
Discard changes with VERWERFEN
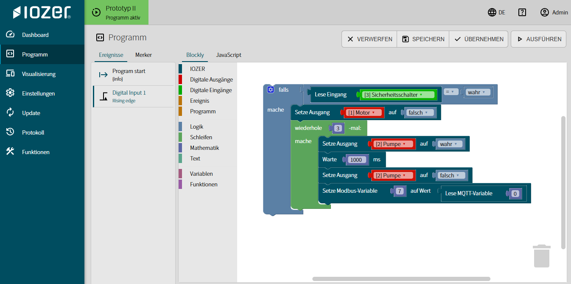point(369,39)
